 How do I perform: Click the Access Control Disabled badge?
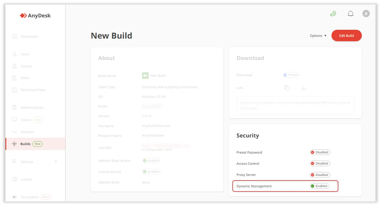click(x=320, y=163)
